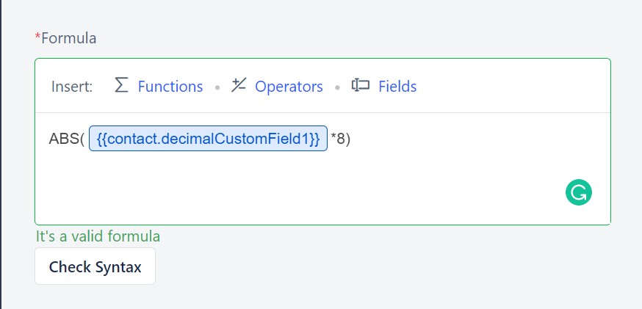Place cursor on the ABS( text

tap(66, 139)
